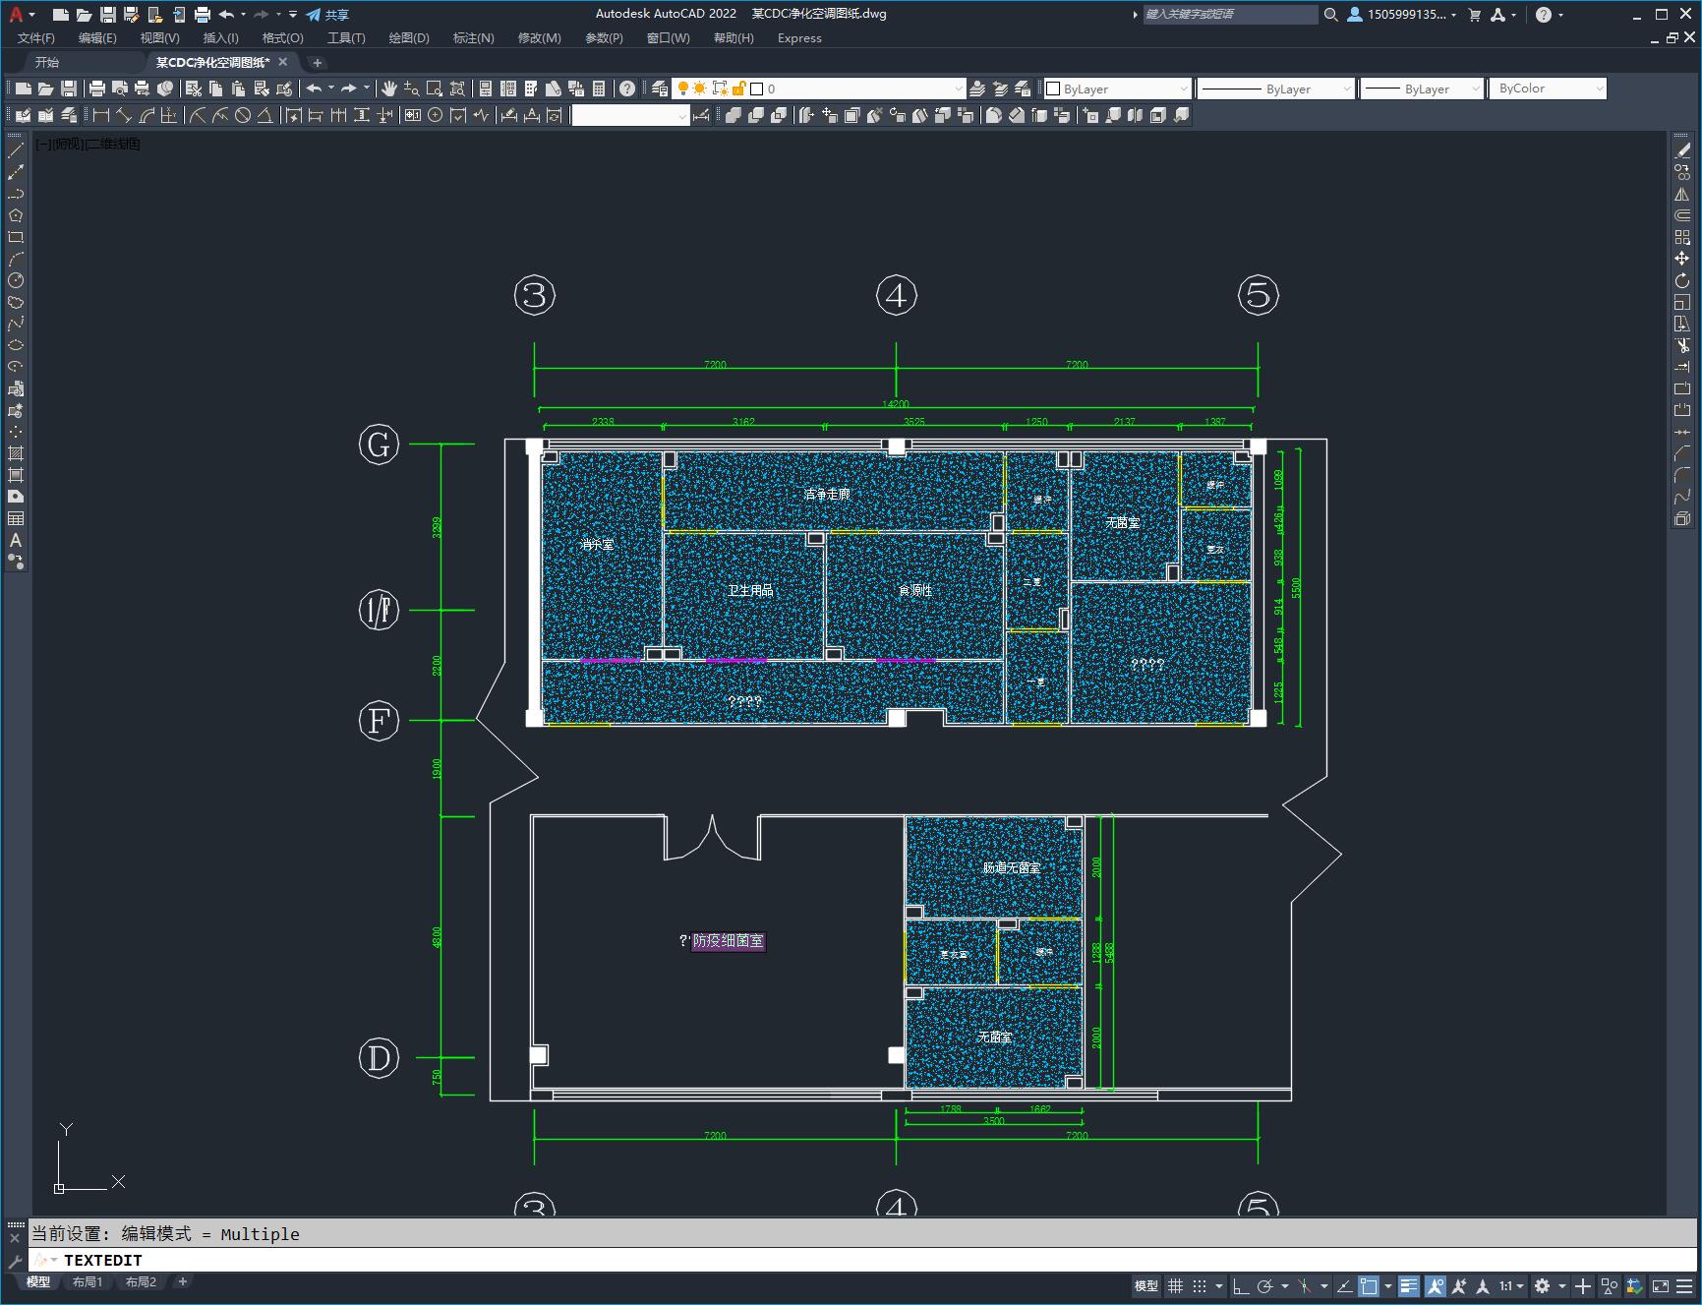Select the Move tool in the modify toolbar

(1682, 259)
